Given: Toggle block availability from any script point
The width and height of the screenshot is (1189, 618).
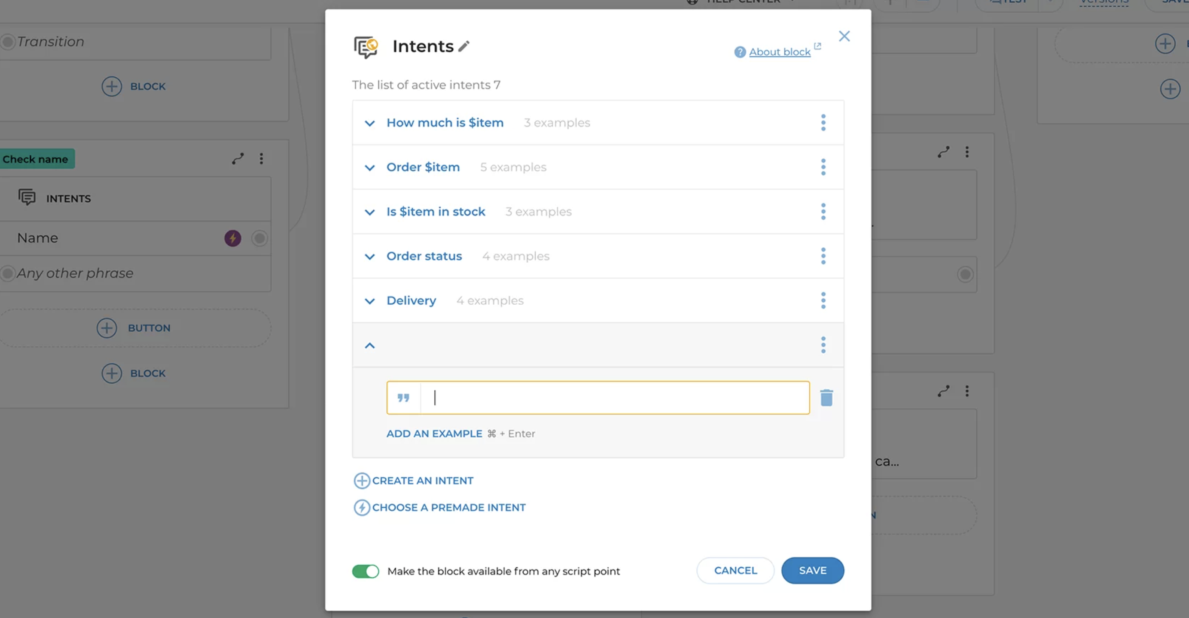Looking at the screenshot, I should [366, 571].
